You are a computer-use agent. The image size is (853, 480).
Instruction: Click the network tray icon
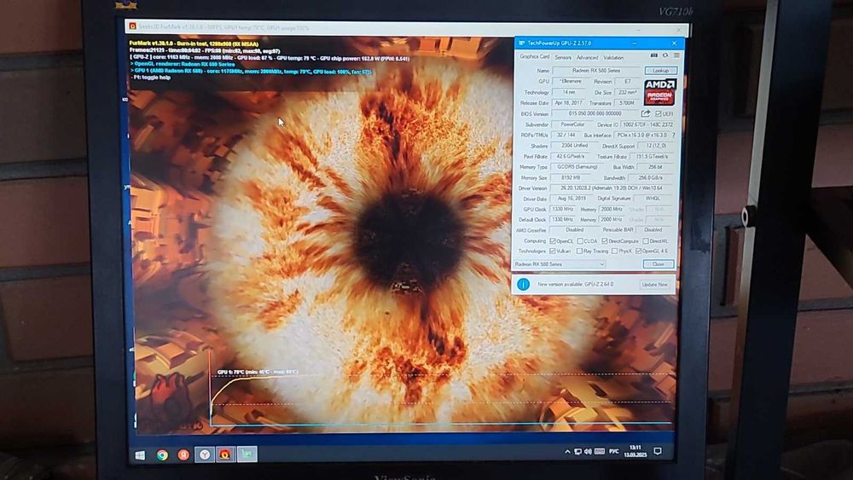[x=577, y=452]
